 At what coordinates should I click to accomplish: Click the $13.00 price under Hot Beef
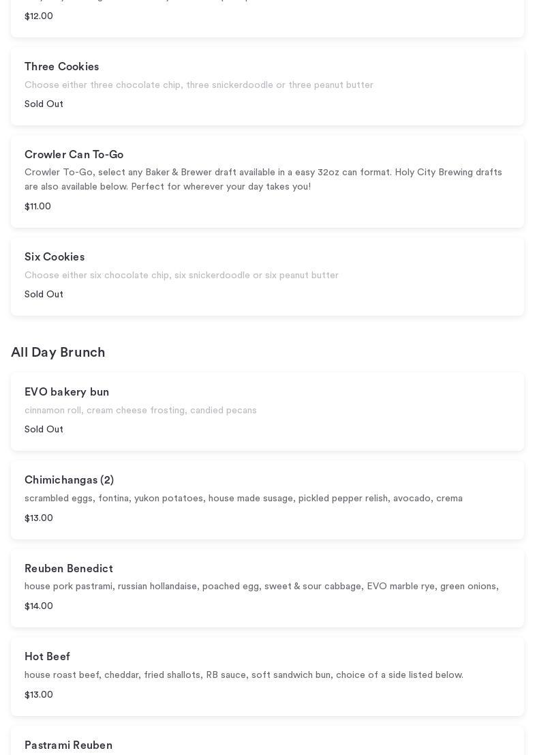pyautogui.click(x=39, y=695)
